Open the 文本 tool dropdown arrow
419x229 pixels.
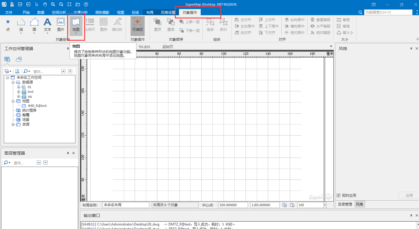(48, 33)
